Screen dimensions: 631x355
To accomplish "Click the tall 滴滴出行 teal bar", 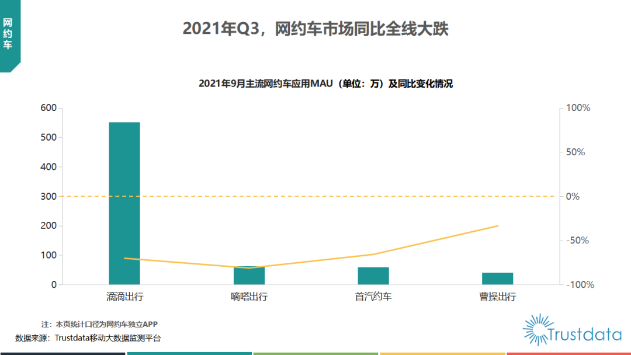I will 124,203.
